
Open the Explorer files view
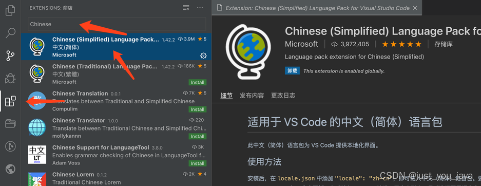point(10,10)
